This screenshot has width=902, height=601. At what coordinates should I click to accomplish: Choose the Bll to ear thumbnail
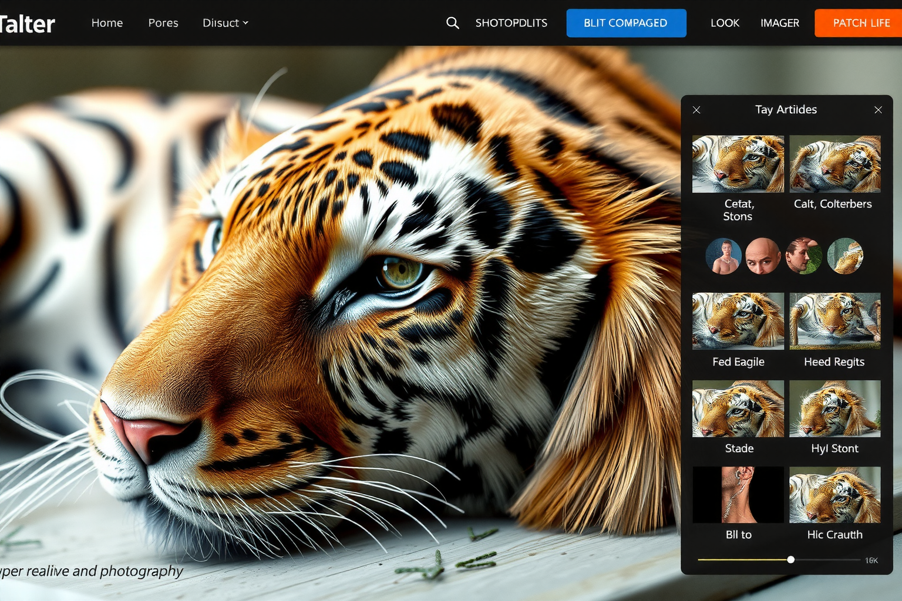tap(738, 495)
